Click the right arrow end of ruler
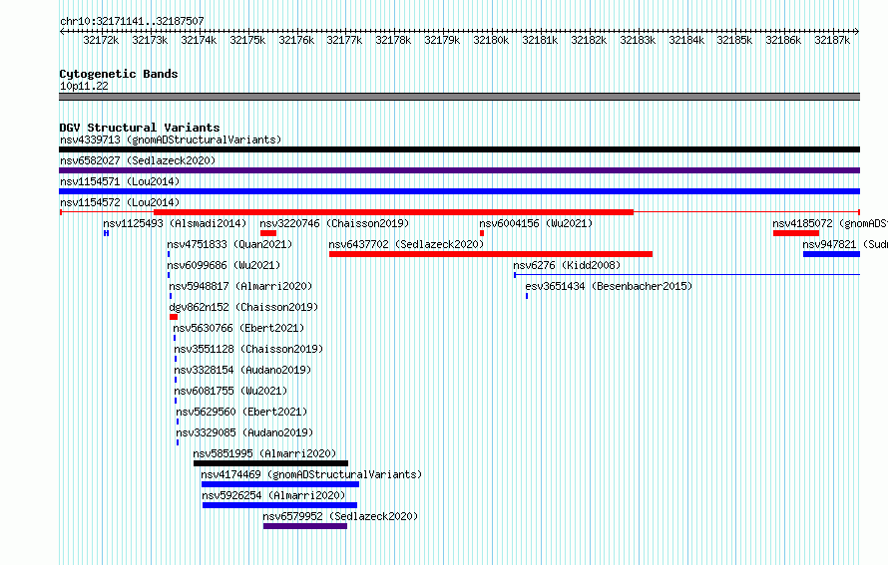The height and width of the screenshot is (565, 888). click(857, 32)
